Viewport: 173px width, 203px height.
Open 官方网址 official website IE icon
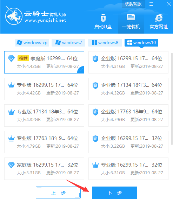pyautogui.click(x=159, y=22)
